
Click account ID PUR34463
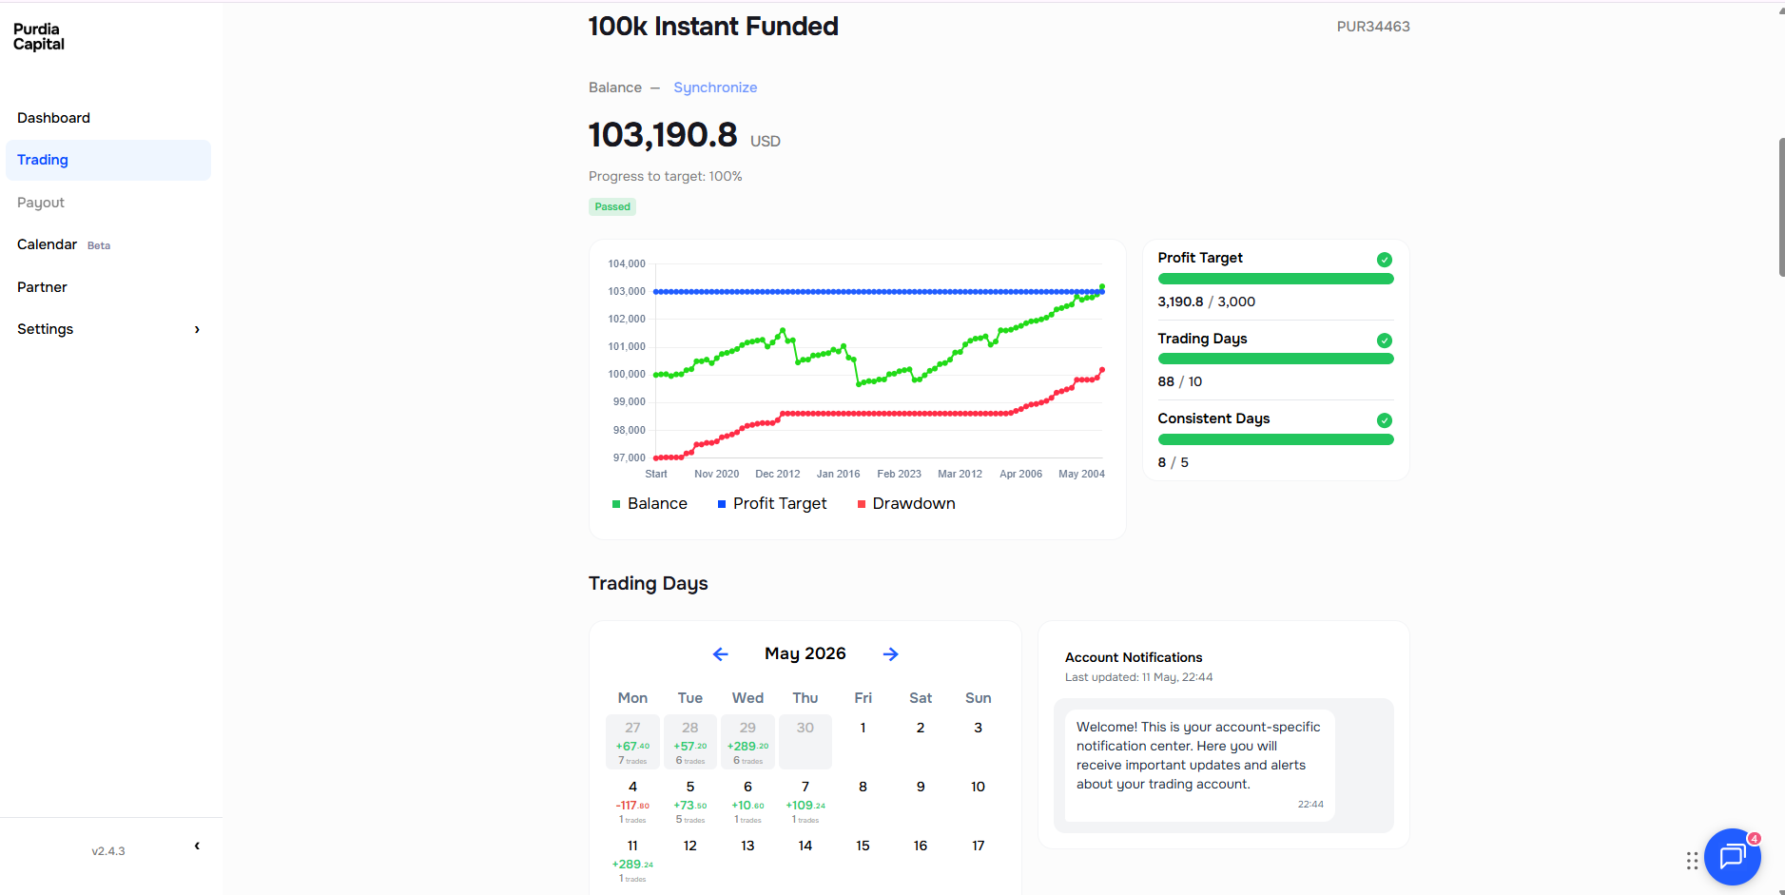coord(1373,27)
